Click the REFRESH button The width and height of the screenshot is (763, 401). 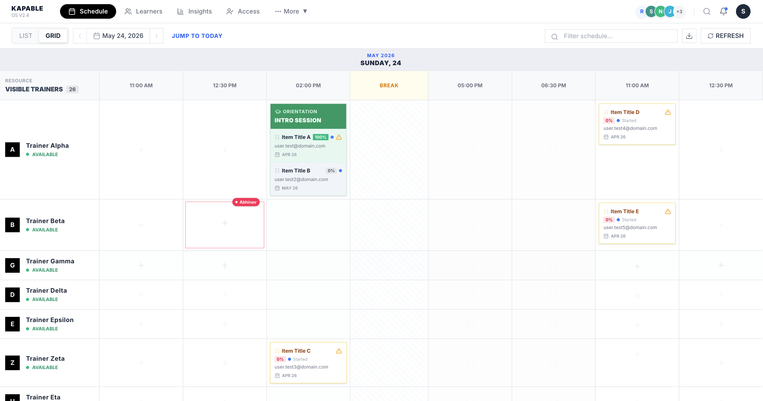tap(725, 36)
